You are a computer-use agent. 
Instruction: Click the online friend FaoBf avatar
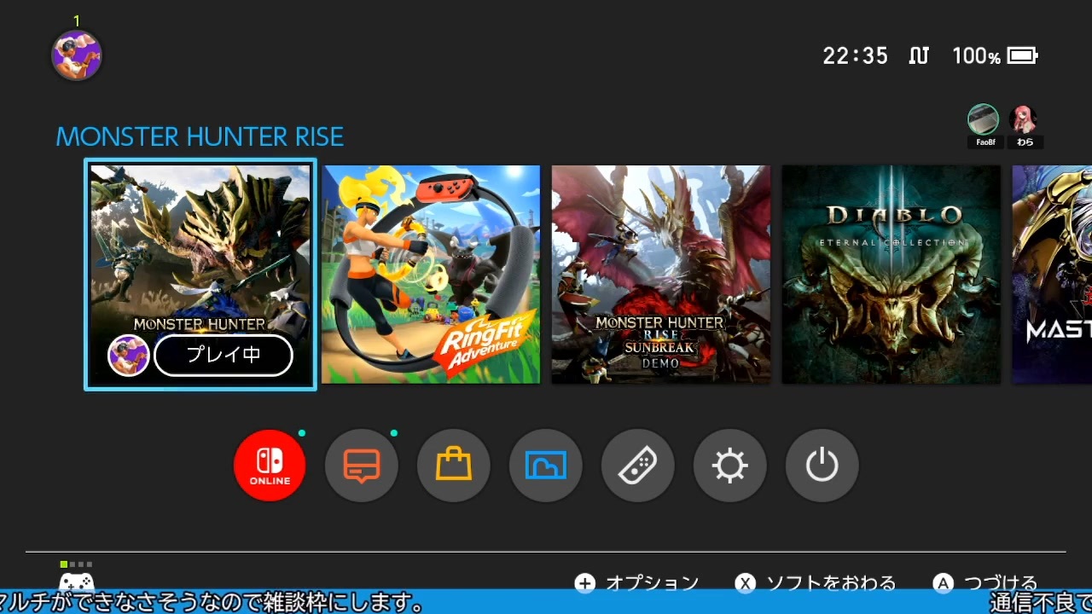tap(984, 119)
